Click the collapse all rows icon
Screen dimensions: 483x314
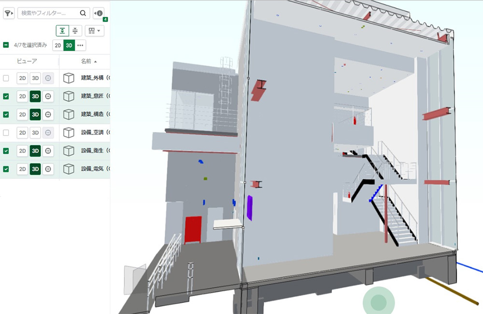pos(75,31)
